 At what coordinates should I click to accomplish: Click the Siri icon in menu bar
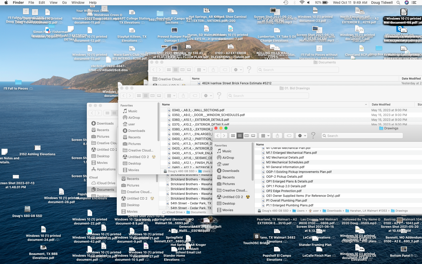[406, 3]
